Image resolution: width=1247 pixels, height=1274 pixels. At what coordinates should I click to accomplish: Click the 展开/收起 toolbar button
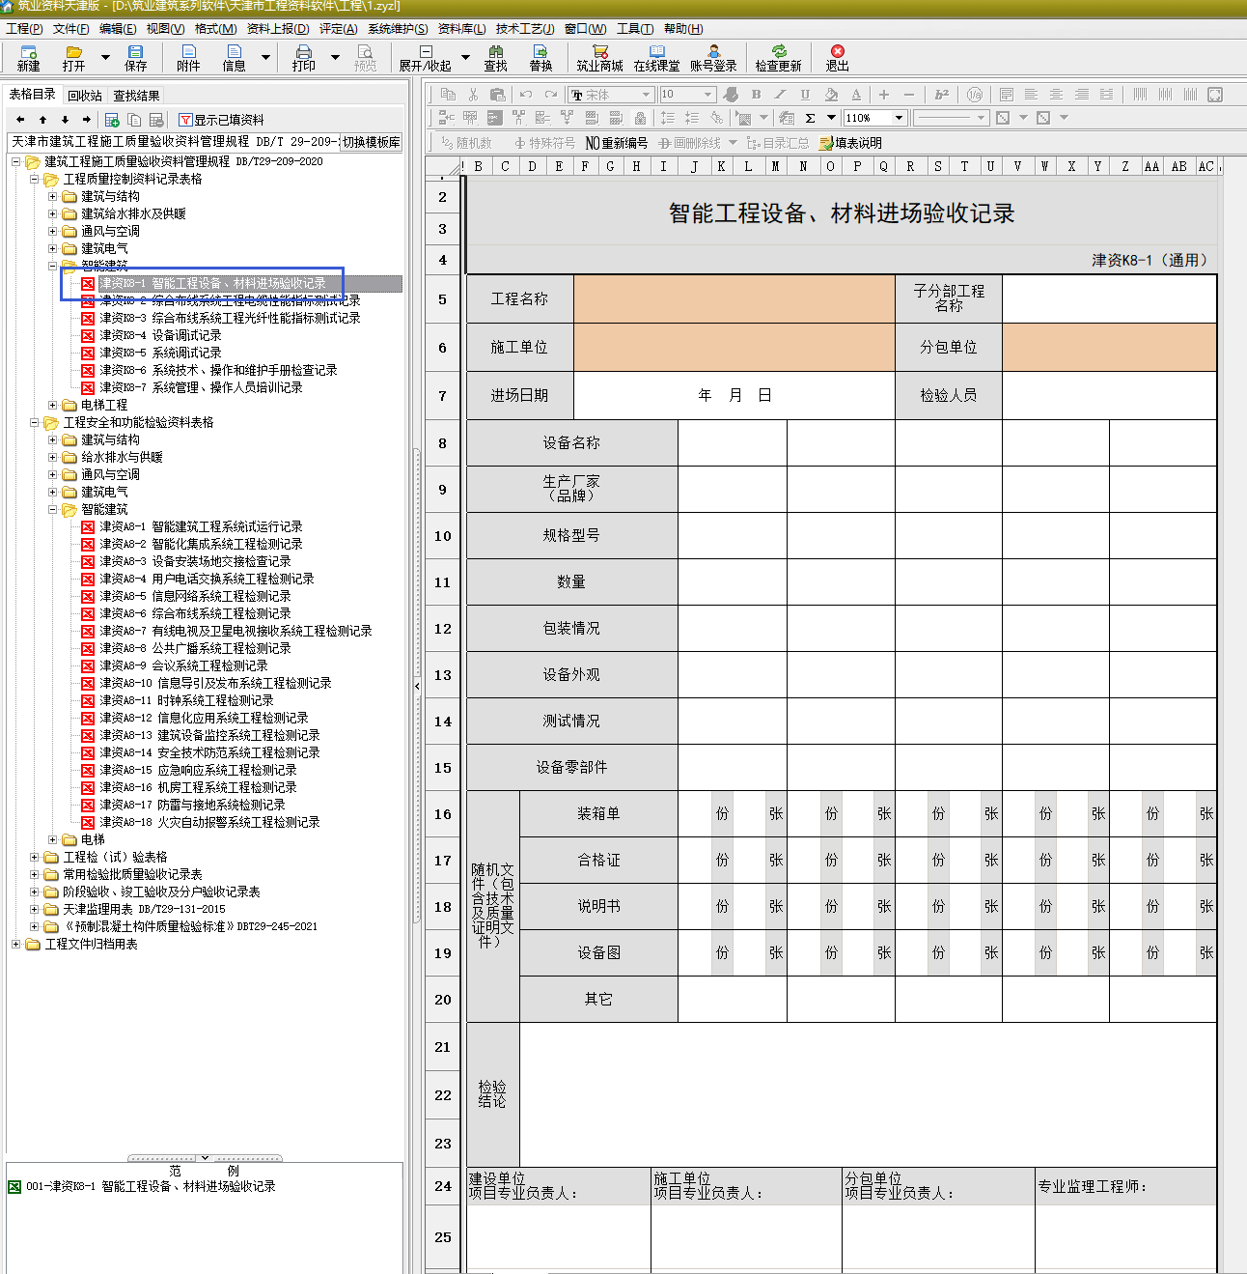click(x=425, y=58)
